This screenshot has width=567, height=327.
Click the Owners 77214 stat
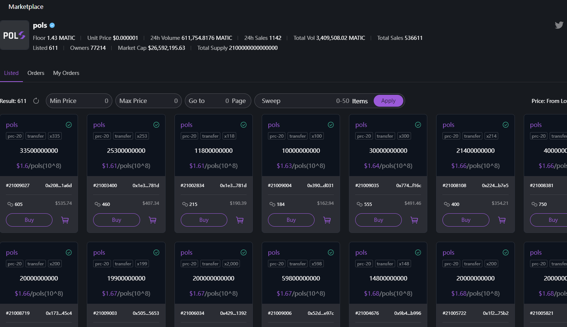88,48
